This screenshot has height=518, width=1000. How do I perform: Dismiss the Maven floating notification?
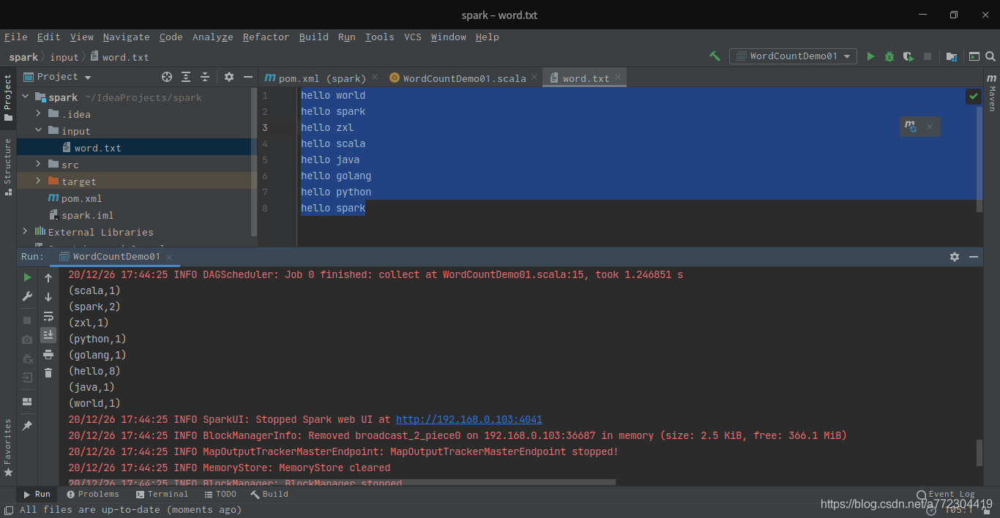tap(930, 127)
